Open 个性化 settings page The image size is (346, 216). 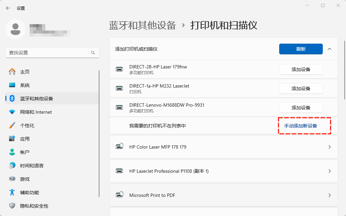[27, 125]
